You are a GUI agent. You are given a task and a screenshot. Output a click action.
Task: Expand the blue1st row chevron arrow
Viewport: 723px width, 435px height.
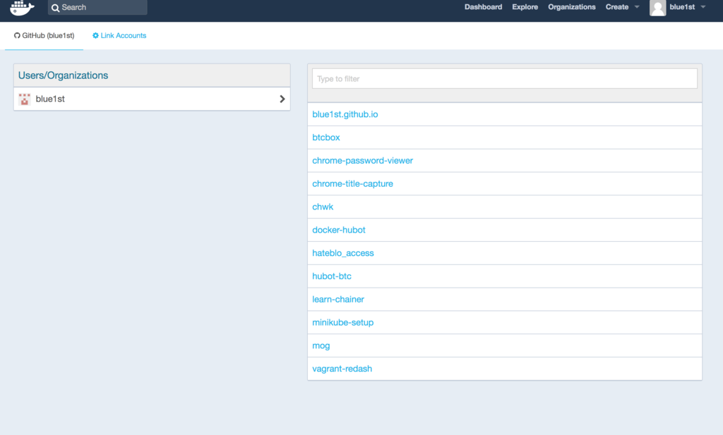(x=282, y=99)
